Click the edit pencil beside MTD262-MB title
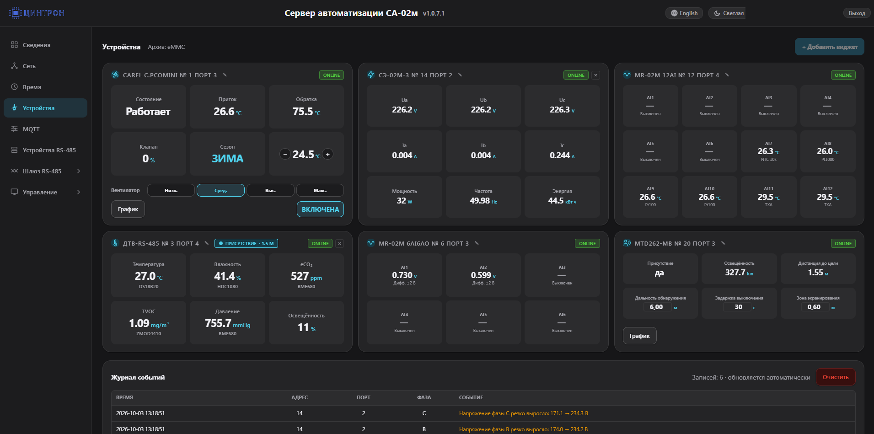The image size is (874, 434). coord(723,243)
